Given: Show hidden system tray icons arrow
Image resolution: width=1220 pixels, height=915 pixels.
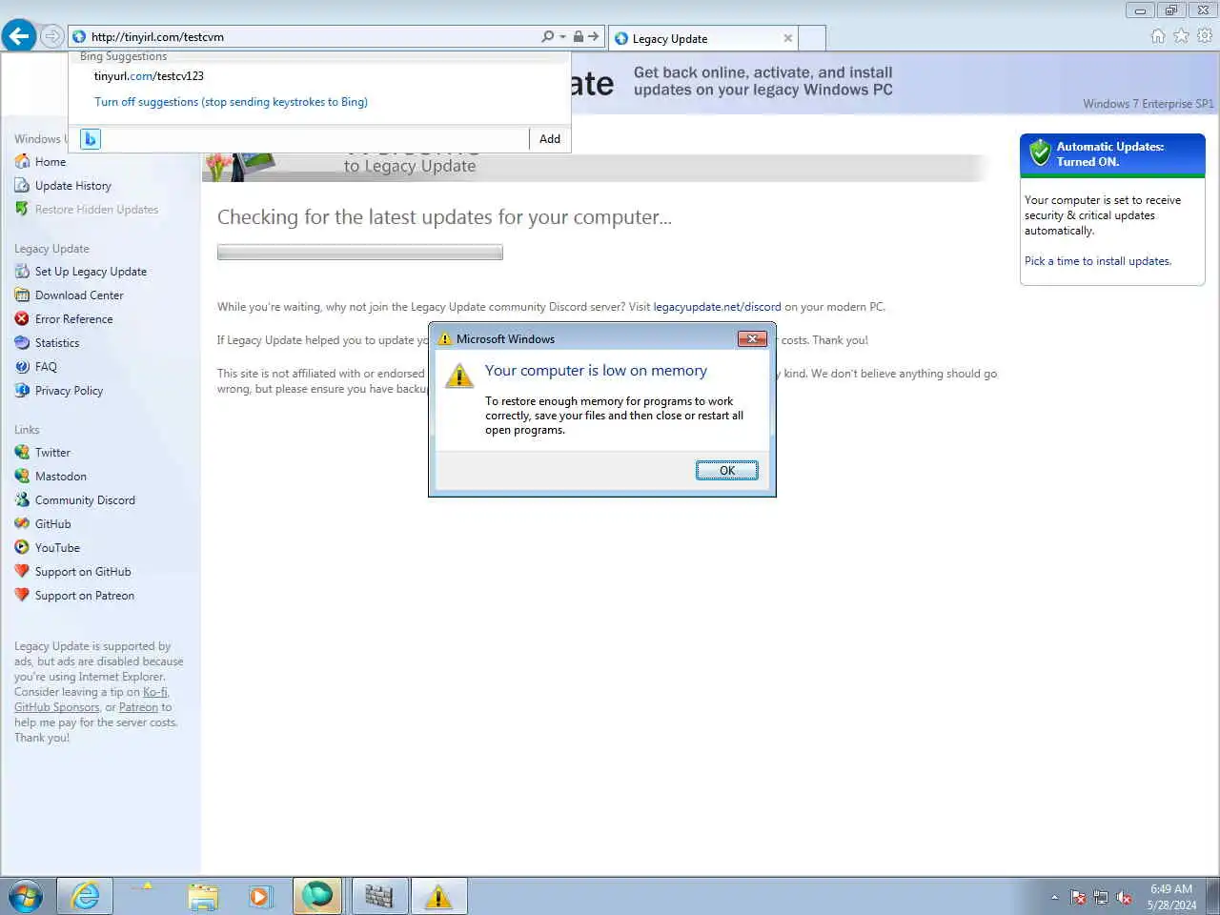Looking at the screenshot, I should coord(1054,897).
